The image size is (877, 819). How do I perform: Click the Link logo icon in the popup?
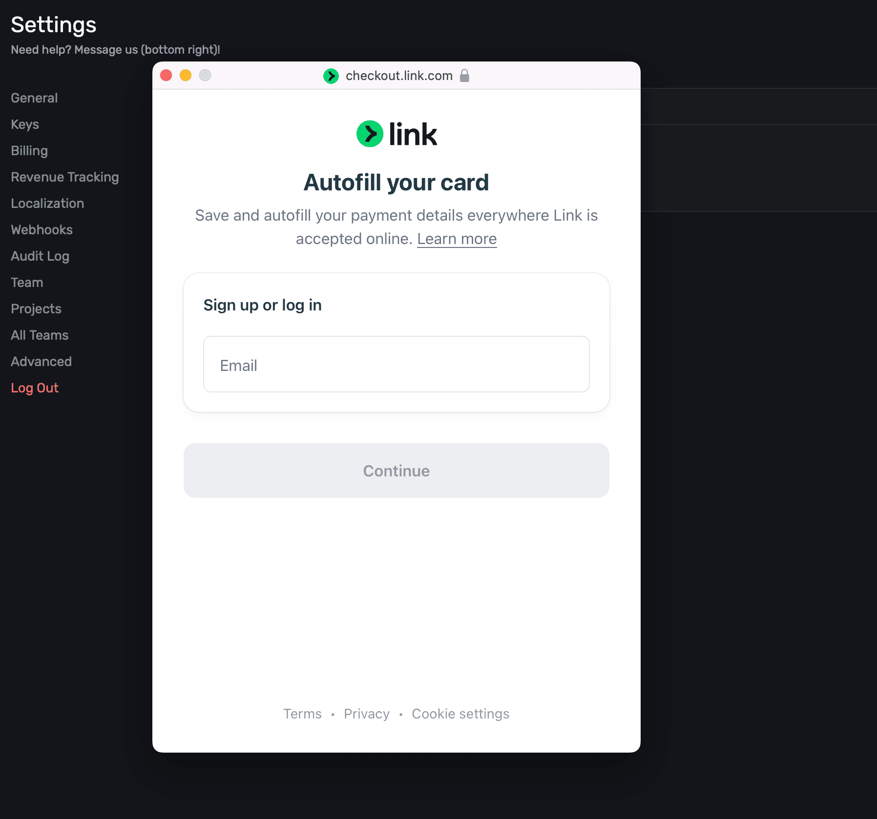click(370, 134)
